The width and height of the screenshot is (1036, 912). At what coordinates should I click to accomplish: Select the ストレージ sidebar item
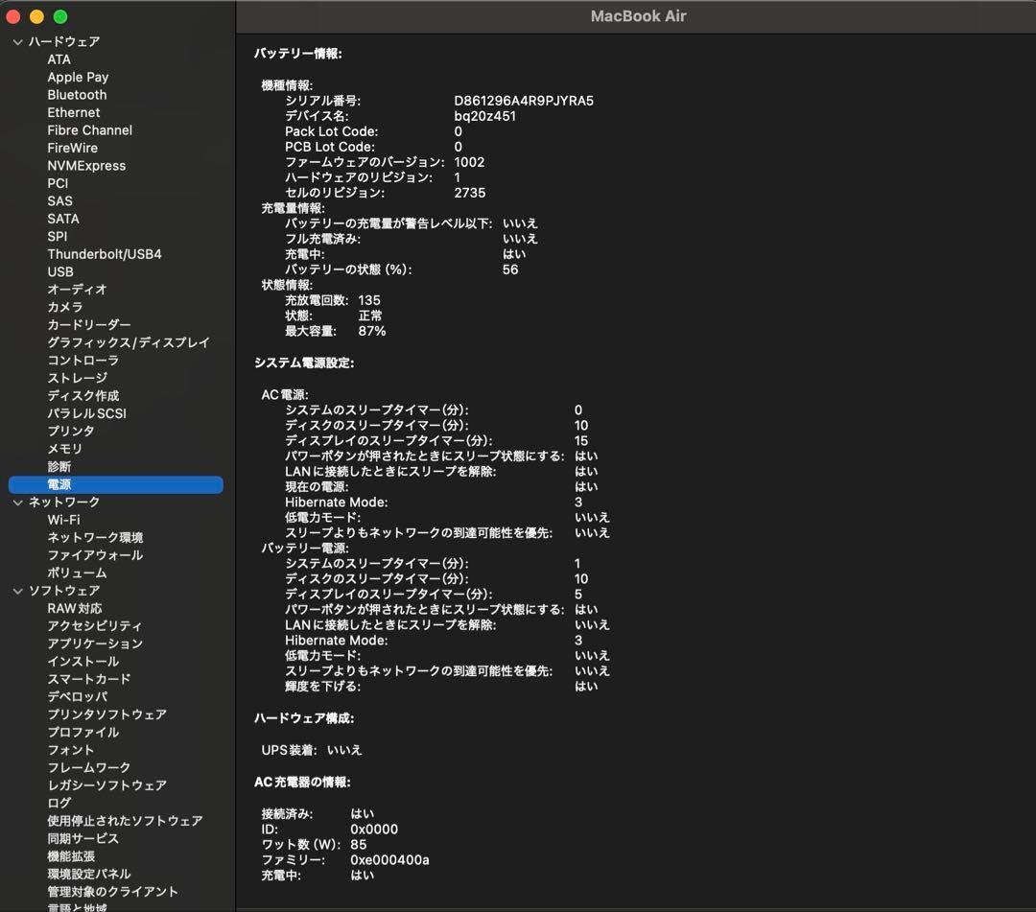pos(77,378)
